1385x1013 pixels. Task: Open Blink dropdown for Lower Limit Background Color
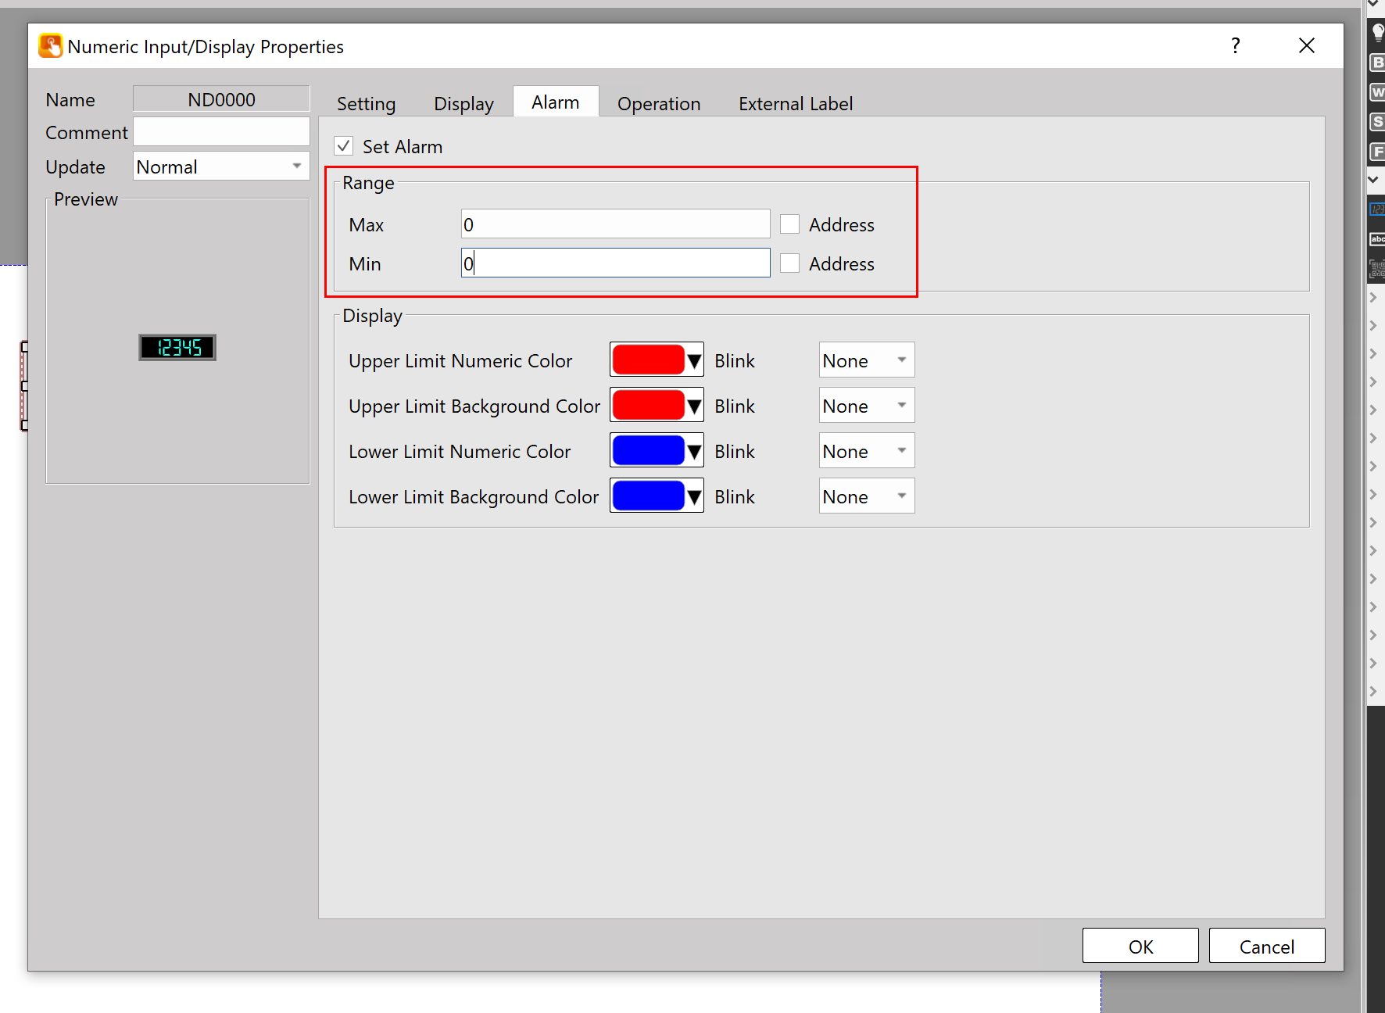866,496
